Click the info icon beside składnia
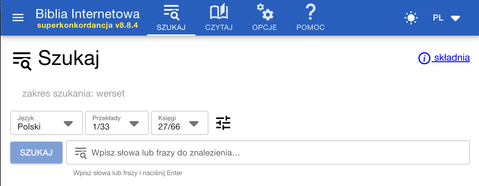 tap(424, 58)
